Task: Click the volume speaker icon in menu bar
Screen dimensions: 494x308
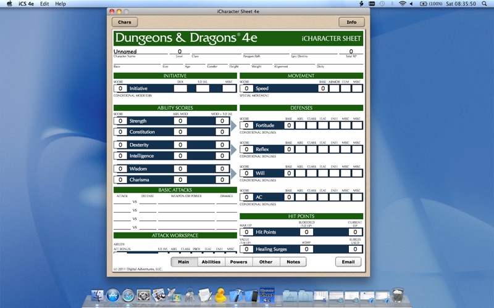Action: [411, 4]
